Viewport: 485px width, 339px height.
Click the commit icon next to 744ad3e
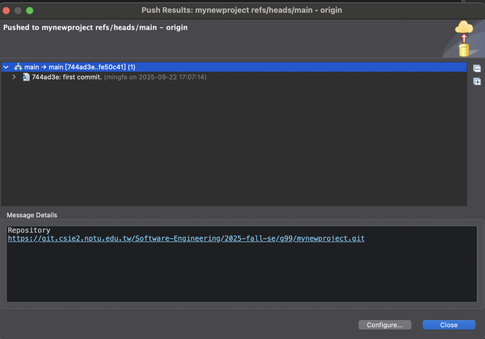[x=26, y=77]
